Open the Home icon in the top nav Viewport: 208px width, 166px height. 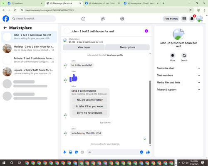pyautogui.click(x=83, y=19)
